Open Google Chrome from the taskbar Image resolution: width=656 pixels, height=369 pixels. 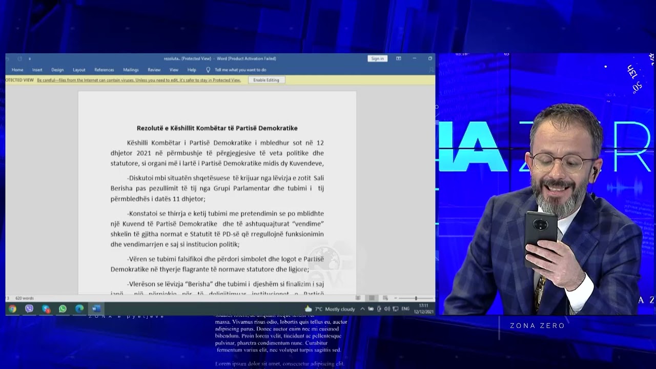(12, 309)
